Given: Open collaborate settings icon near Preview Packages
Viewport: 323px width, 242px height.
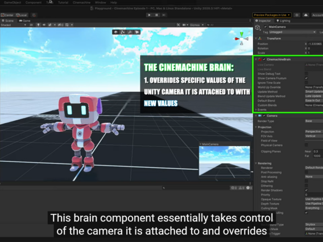Looking at the screenshot, I should pyautogui.click(x=297, y=15).
